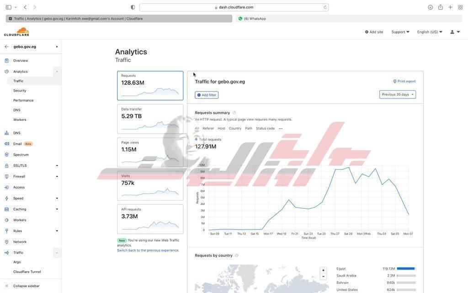Click Switch back to previous experience link
The height and width of the screenshot is (293, 468).
pyautogui.click(x=148, y=250)
